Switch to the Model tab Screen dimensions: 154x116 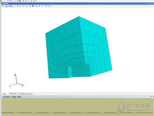tap(5, 94)
